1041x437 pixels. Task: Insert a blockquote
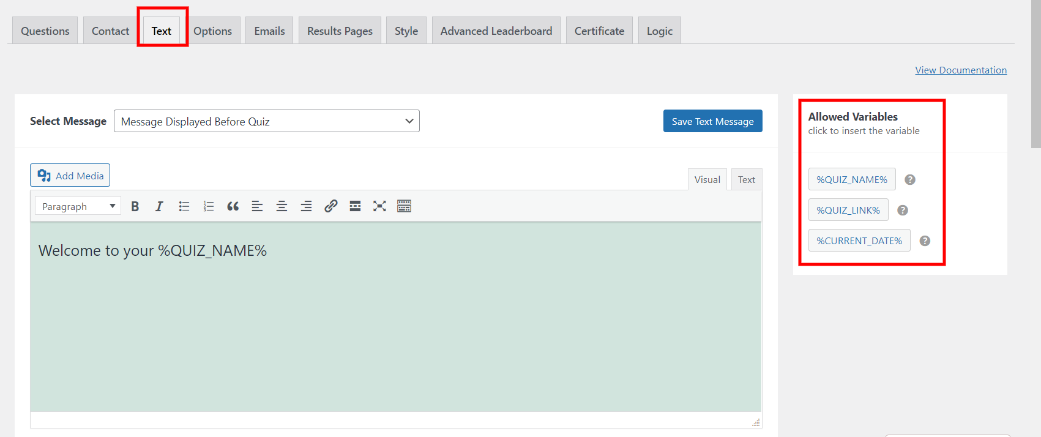pyautogui.click(x=233, y=206)
